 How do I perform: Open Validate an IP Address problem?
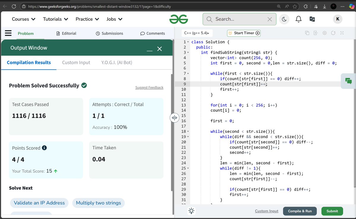click(x=39, y=203)
